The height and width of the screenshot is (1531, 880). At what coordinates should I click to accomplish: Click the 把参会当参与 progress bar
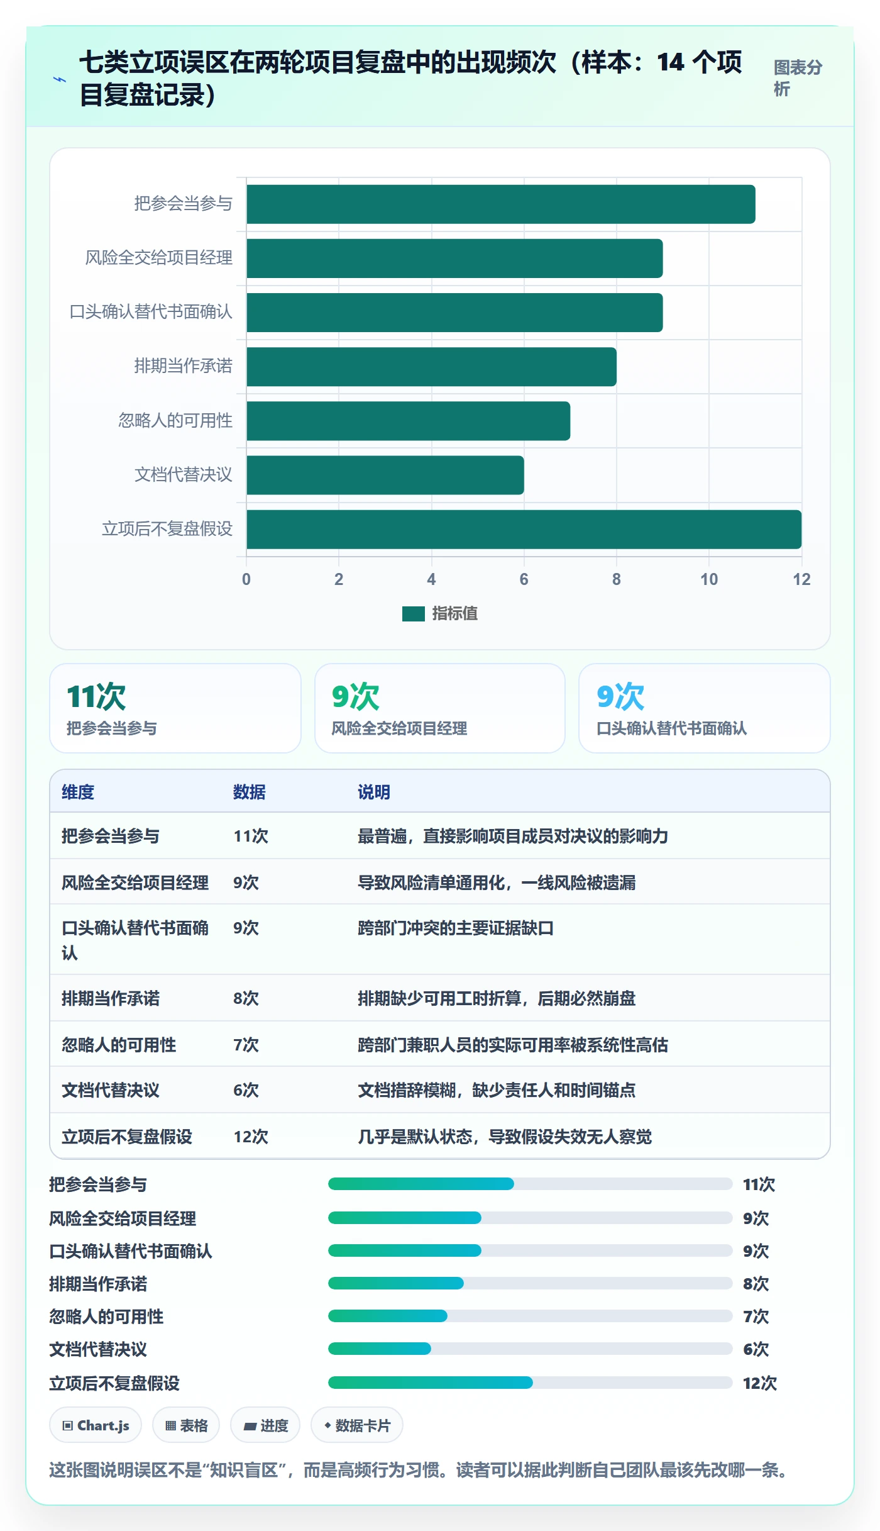pos(530,1184)
